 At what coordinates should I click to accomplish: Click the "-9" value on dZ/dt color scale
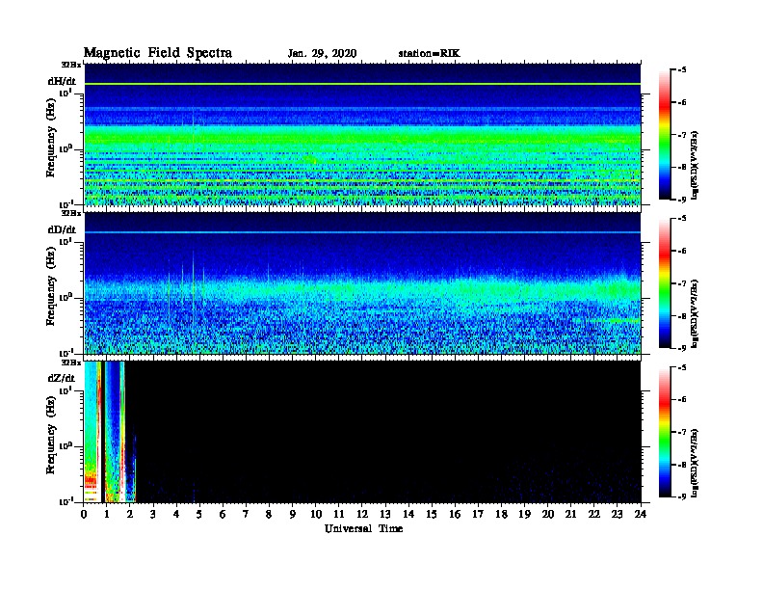(682, 496)
